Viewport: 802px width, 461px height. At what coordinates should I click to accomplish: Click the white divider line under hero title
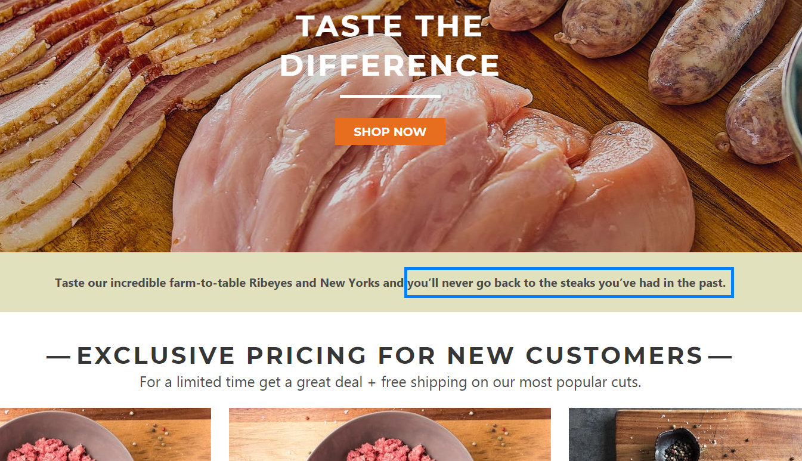click(390, 95)
